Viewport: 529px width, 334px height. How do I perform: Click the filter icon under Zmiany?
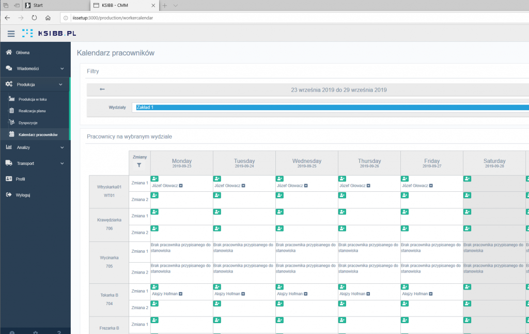tap(139, 165)
